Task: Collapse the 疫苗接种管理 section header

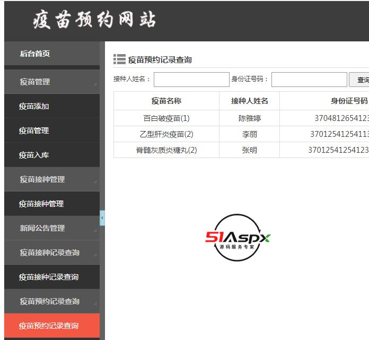Action: (52, 179)
